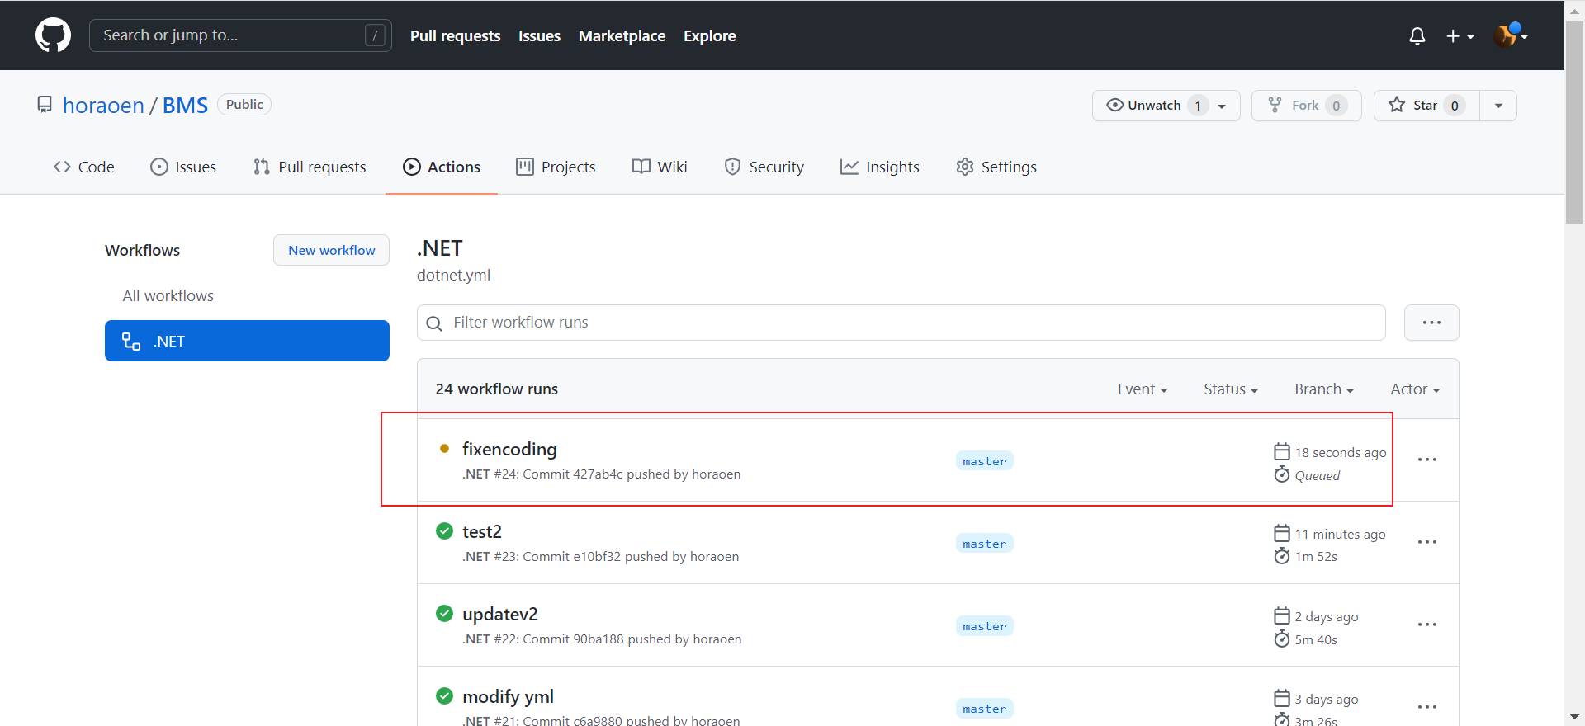Screen dimensions: 1585x726
Task: Click the Fork button
Action: [1306, 106]
